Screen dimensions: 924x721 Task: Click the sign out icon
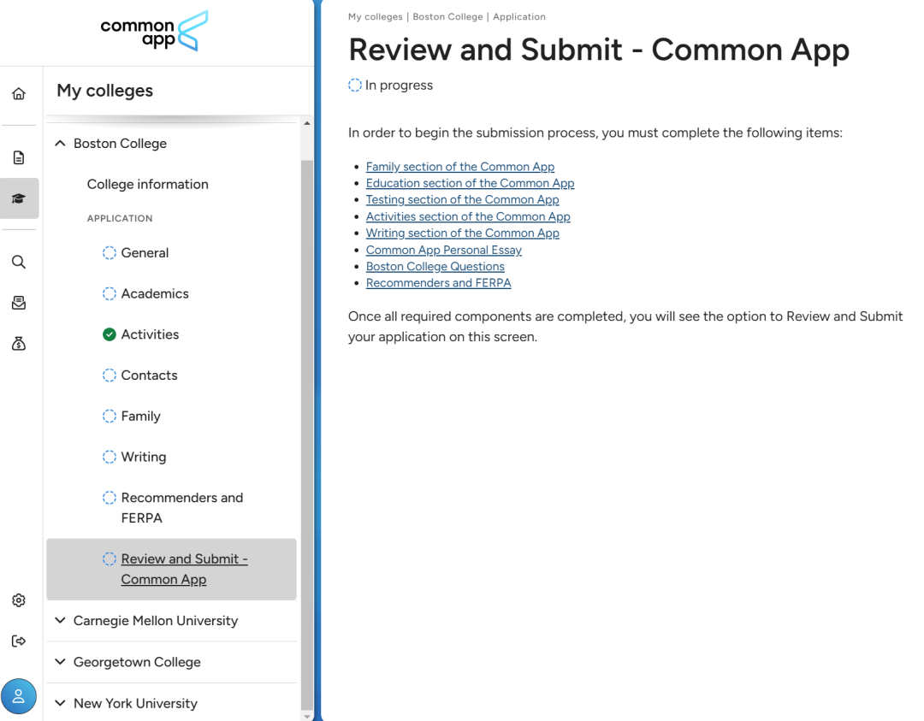19,641
